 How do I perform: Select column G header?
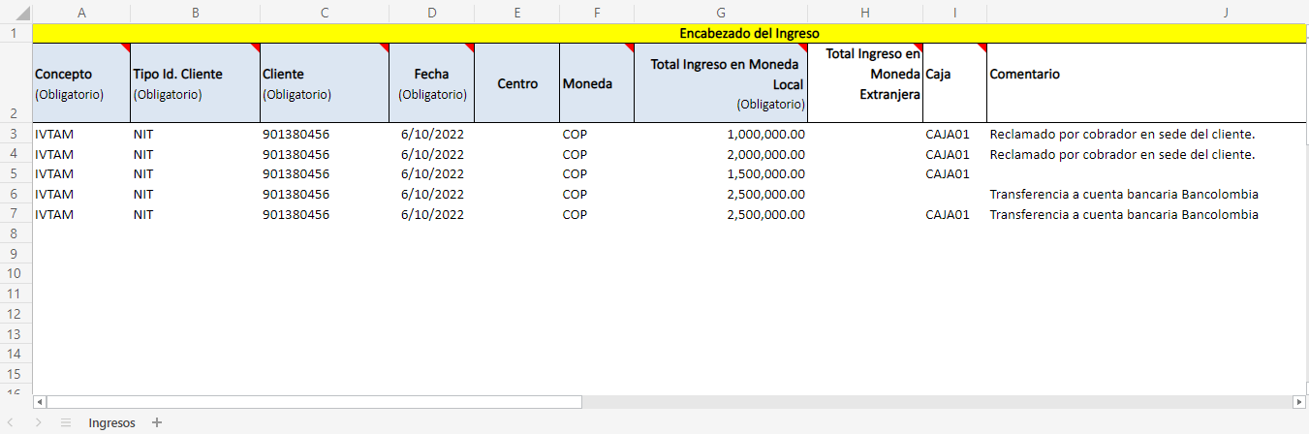[720, 13]
